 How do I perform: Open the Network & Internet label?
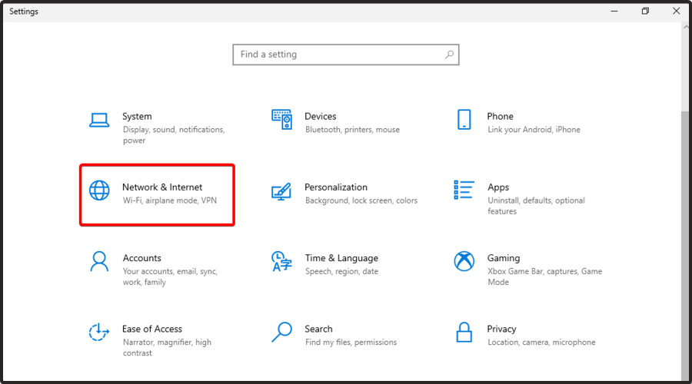click(162, 187)
